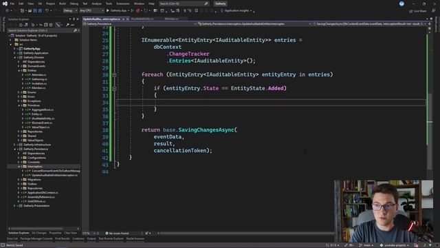Image resolution: width=440 pixels, height=248 pixels.
Task: Start debugging with the green Gatherly.App play button
Action: [x=108, y=11]
